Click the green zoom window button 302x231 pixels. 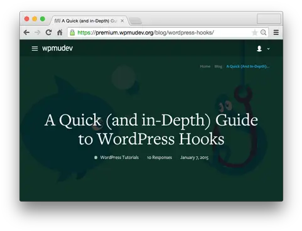[x=43, y=19]
